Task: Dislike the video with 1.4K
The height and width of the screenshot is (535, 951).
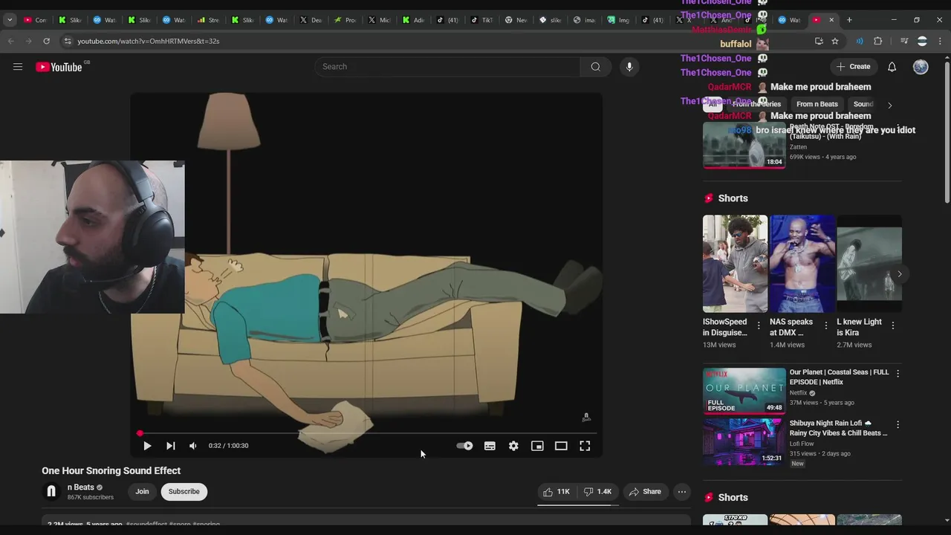Action: [x=597, y=492]
